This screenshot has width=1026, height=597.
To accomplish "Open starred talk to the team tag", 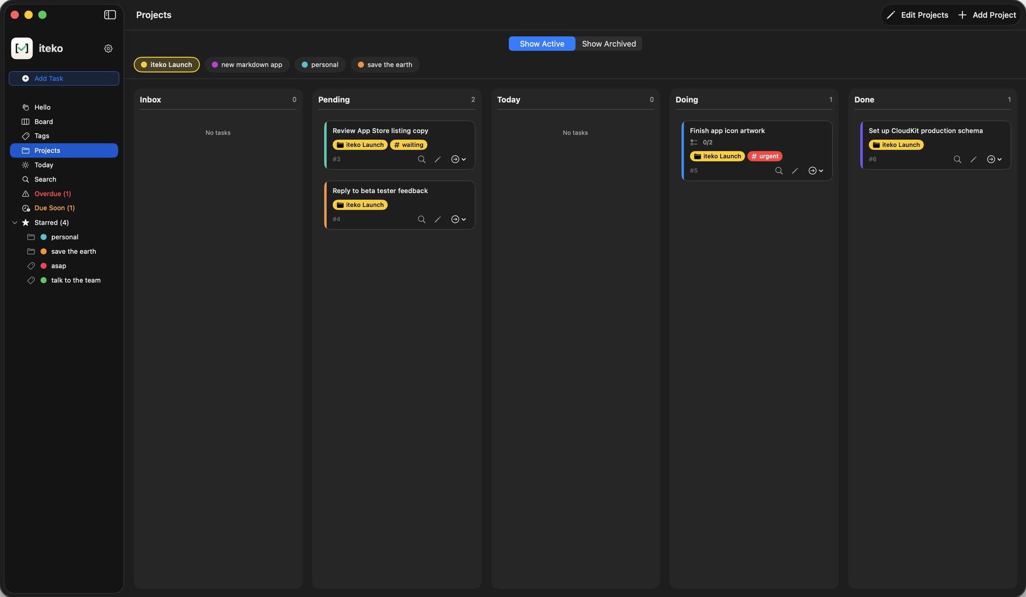I will pos(64,281).
